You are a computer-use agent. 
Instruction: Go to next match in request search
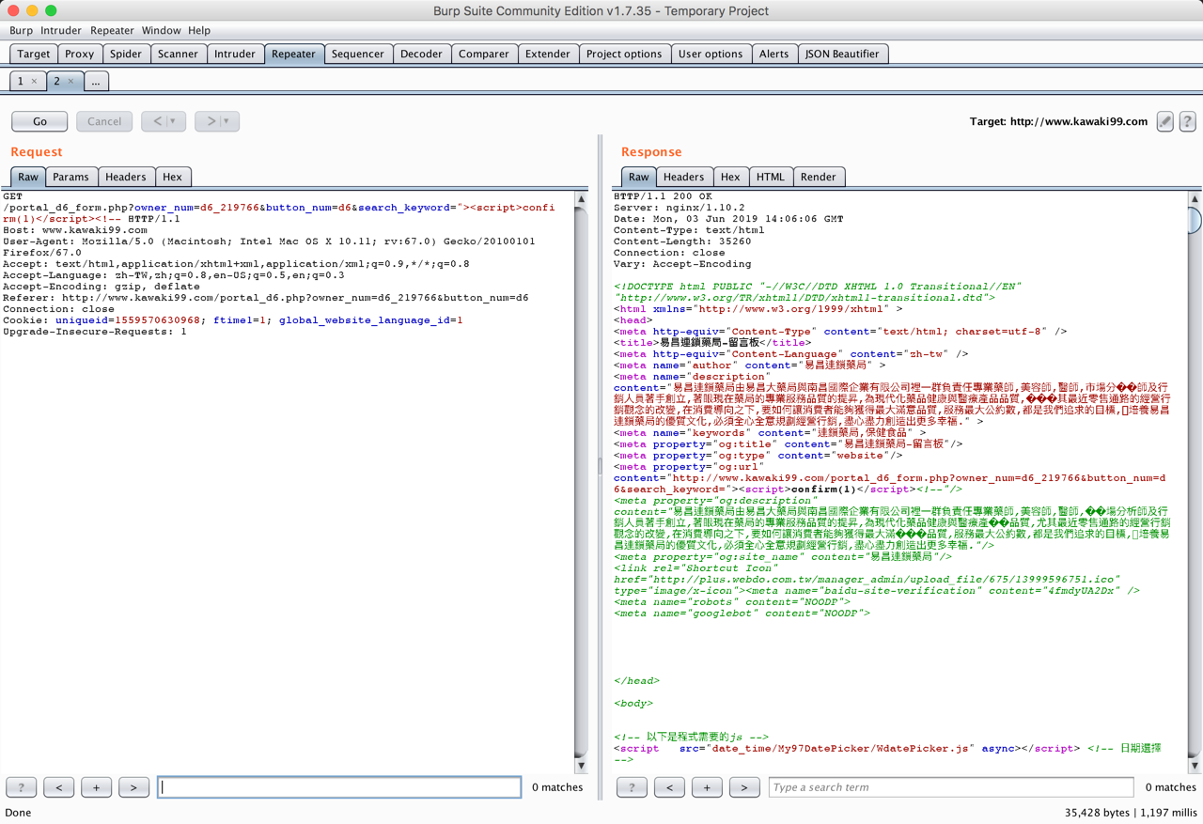[x=133, y=787]
